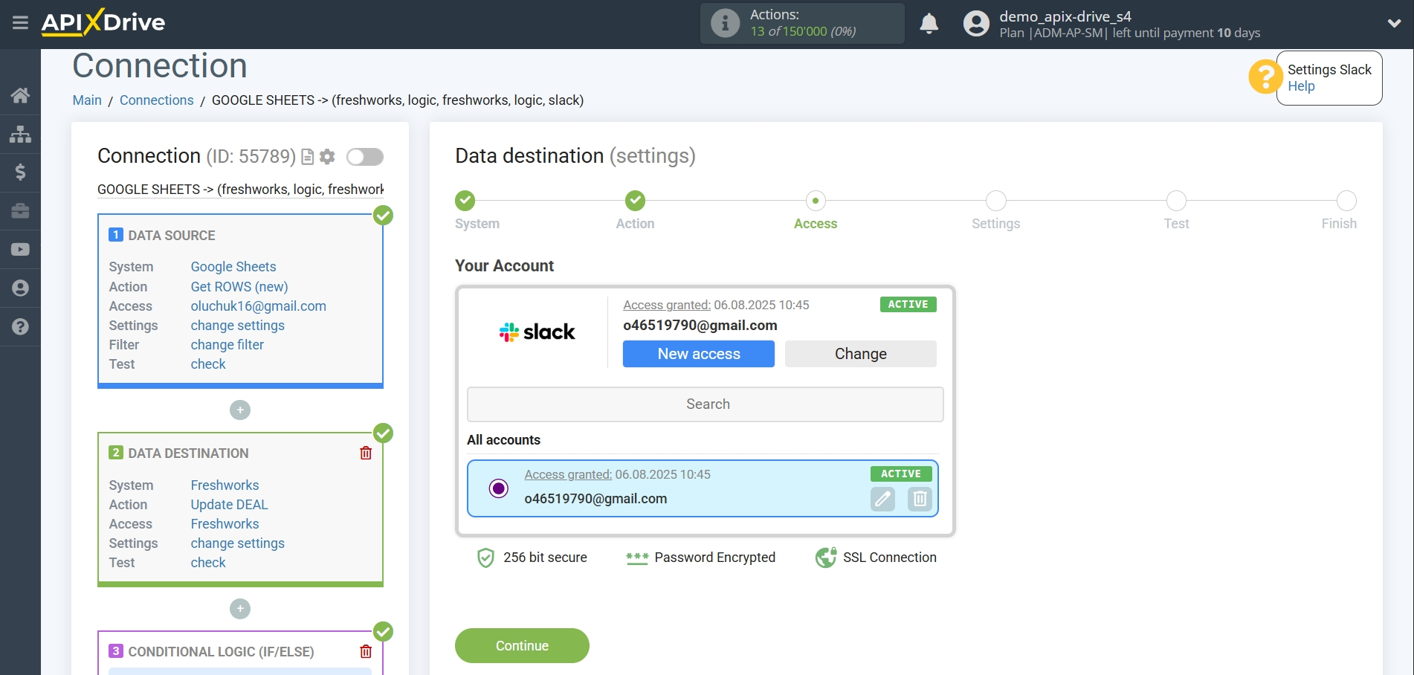Open the briefcase sidebar icon

pyautogui.click(x=20, y=211)
